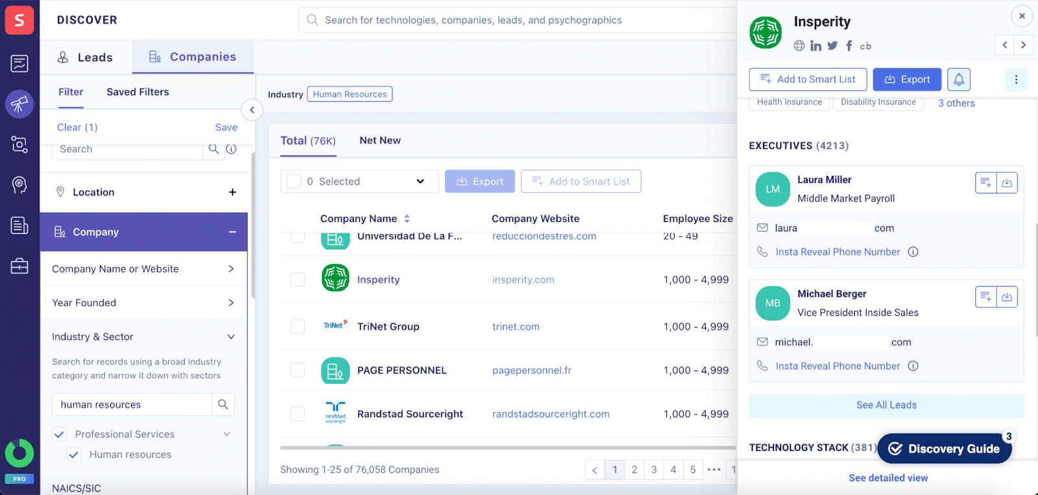Screen dimensions: 1038x495
Task: Sort by Company Name column arrows
Action: coord(407,219)
